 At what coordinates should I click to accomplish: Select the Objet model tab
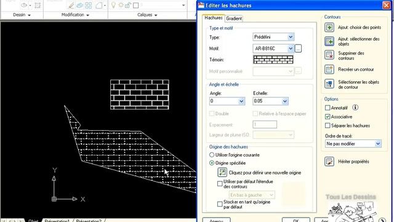[33, 220]
